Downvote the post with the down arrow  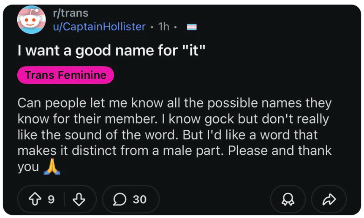tap(79, 199)
